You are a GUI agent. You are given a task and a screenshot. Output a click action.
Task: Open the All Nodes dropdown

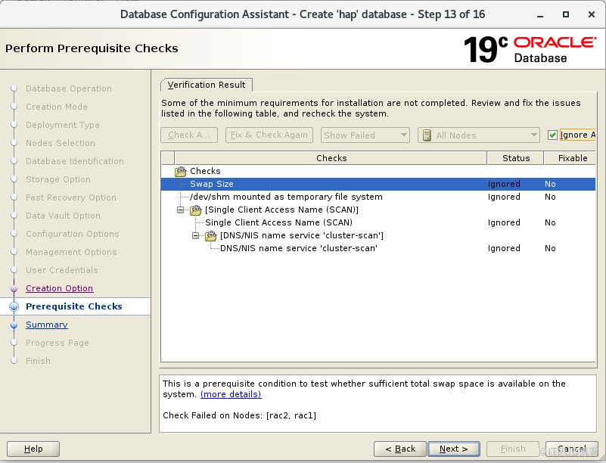point(478,135)
